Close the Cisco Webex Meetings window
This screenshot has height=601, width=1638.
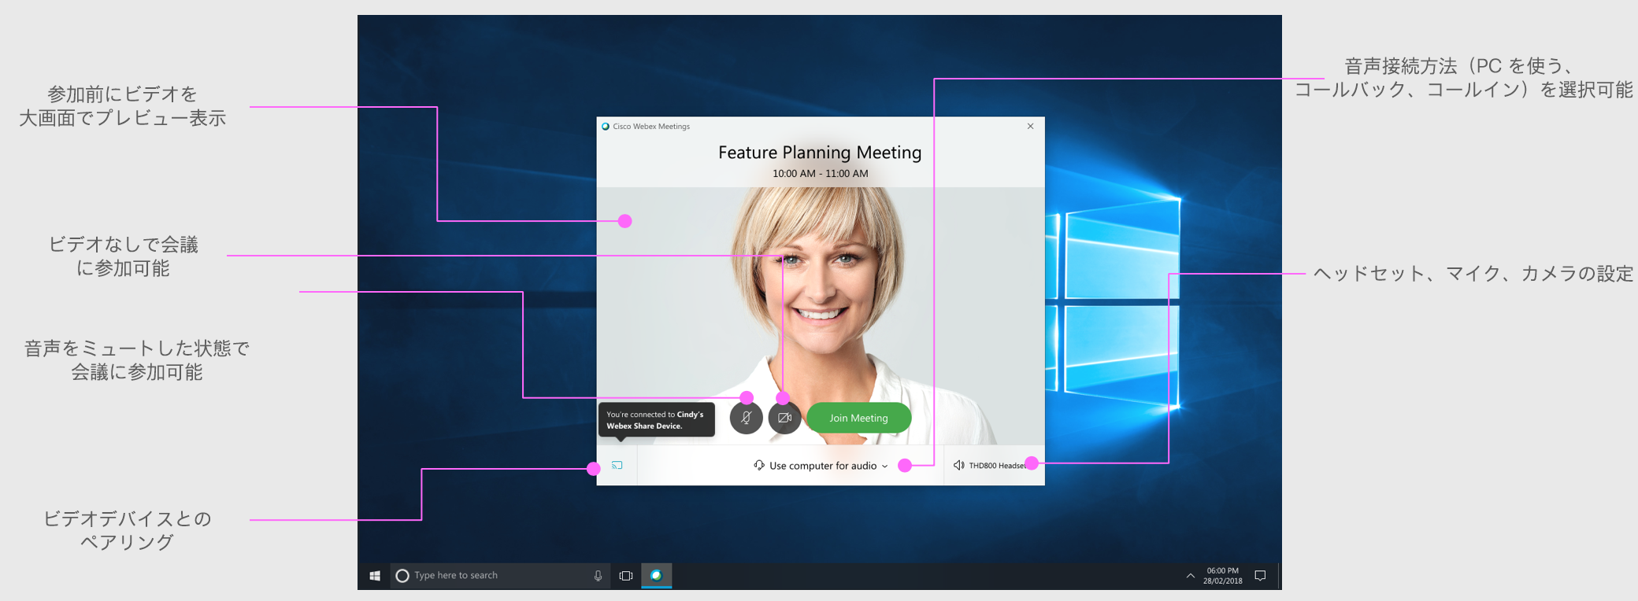click(1030, 127)
